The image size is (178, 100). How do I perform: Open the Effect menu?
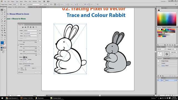pos(26,1)
